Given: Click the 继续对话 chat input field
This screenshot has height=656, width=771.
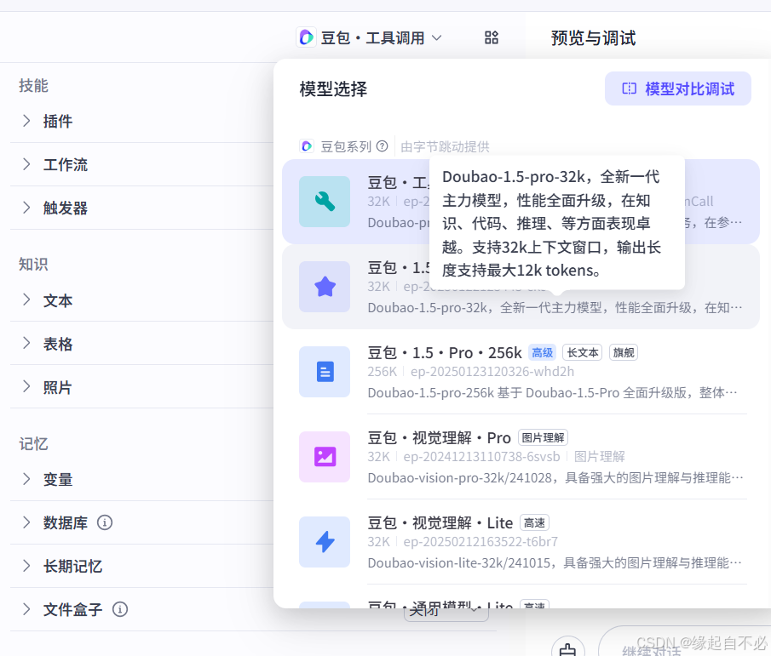Looking at the screenshot, I should click(684, 642).
